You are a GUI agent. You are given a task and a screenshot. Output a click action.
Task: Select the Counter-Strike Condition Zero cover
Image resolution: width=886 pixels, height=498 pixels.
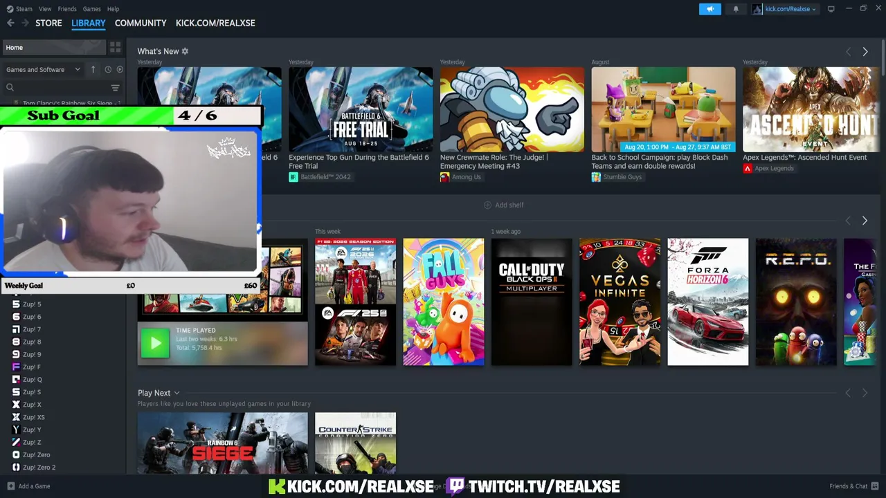355,443
